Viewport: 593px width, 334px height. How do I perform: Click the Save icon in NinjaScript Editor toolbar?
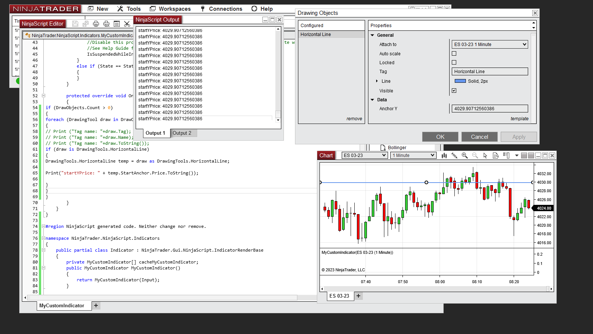[75, 24]
